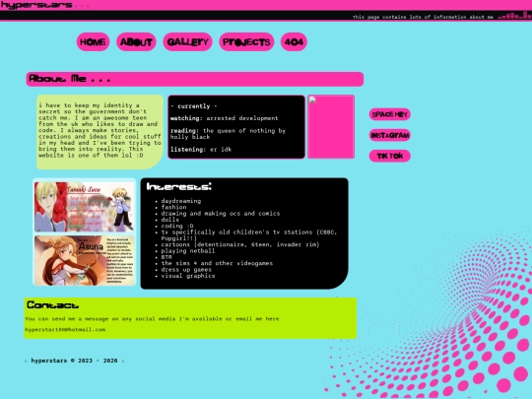Open the Asuna quiz result image

click(85, 260)
